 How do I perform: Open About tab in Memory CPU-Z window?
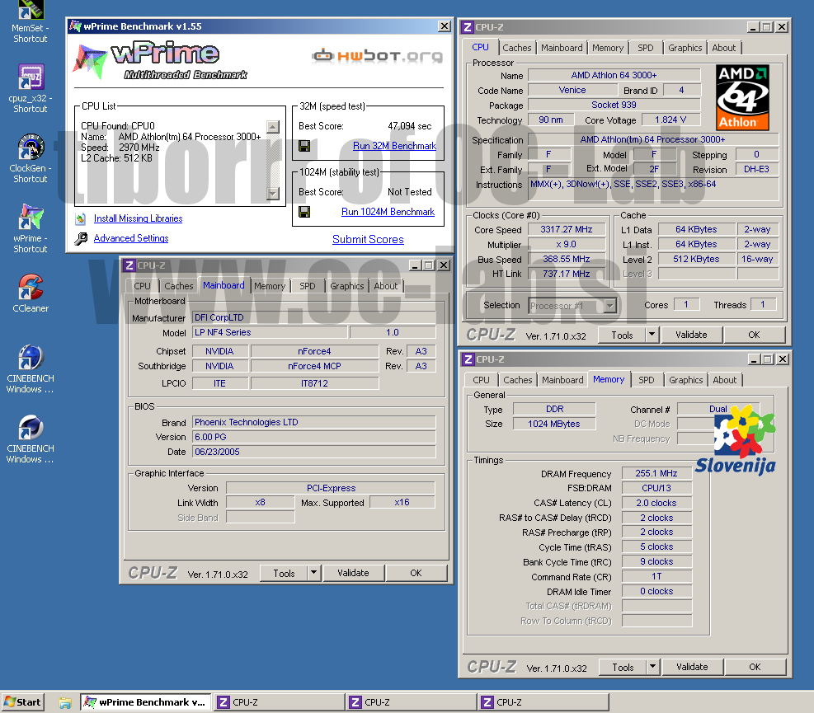click(x=725, y=380)
